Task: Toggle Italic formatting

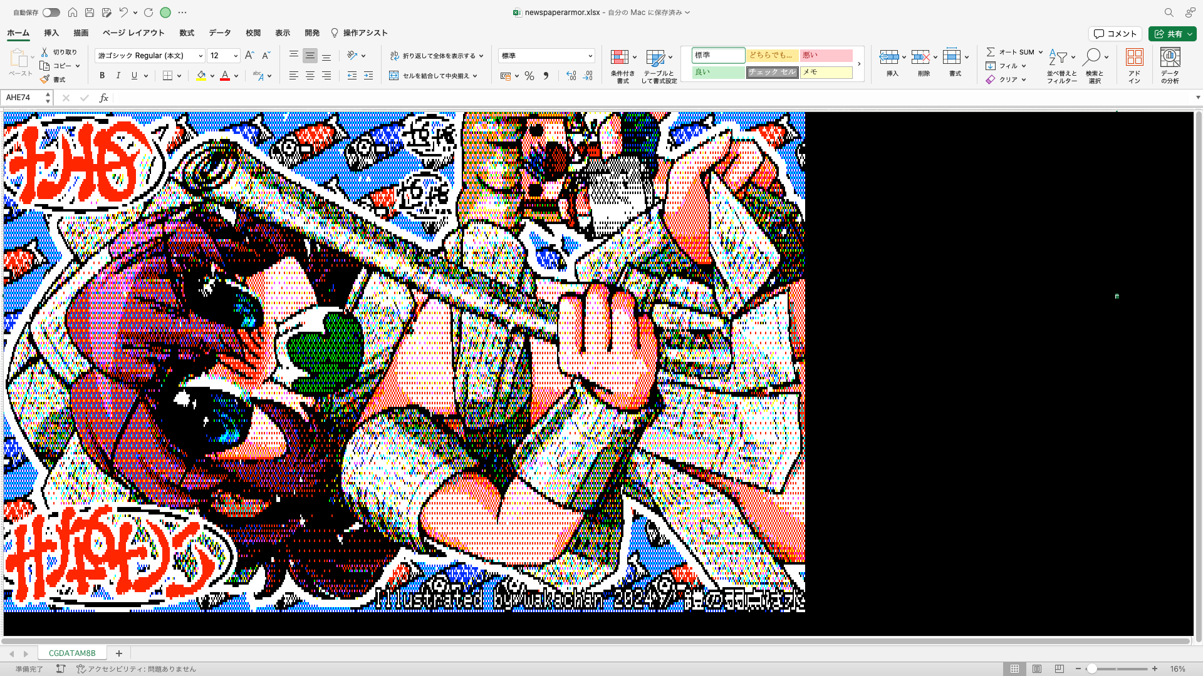Action: [118, 76]
